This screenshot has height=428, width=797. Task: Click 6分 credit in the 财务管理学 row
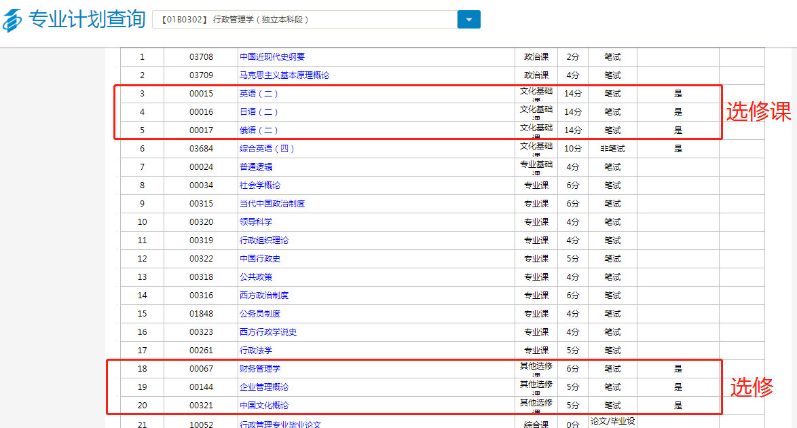click(x=573, y=368)
